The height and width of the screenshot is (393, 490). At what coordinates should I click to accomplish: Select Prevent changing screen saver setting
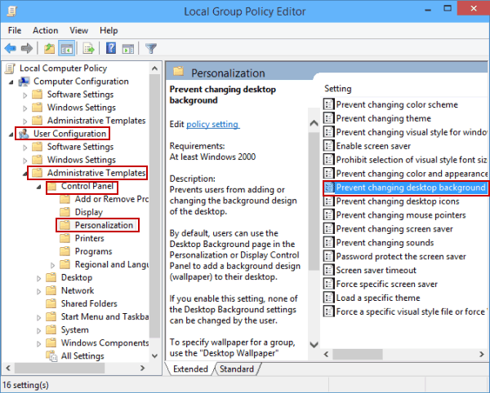pos(394,228)
